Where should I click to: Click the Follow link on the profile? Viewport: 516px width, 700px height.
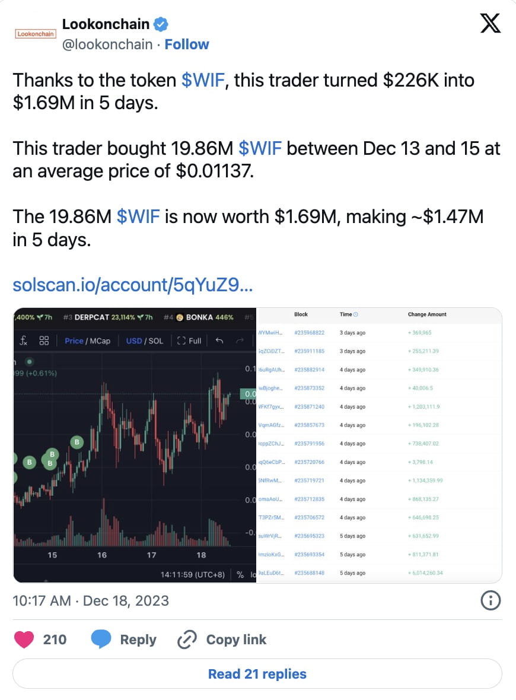tap(187, 44)
